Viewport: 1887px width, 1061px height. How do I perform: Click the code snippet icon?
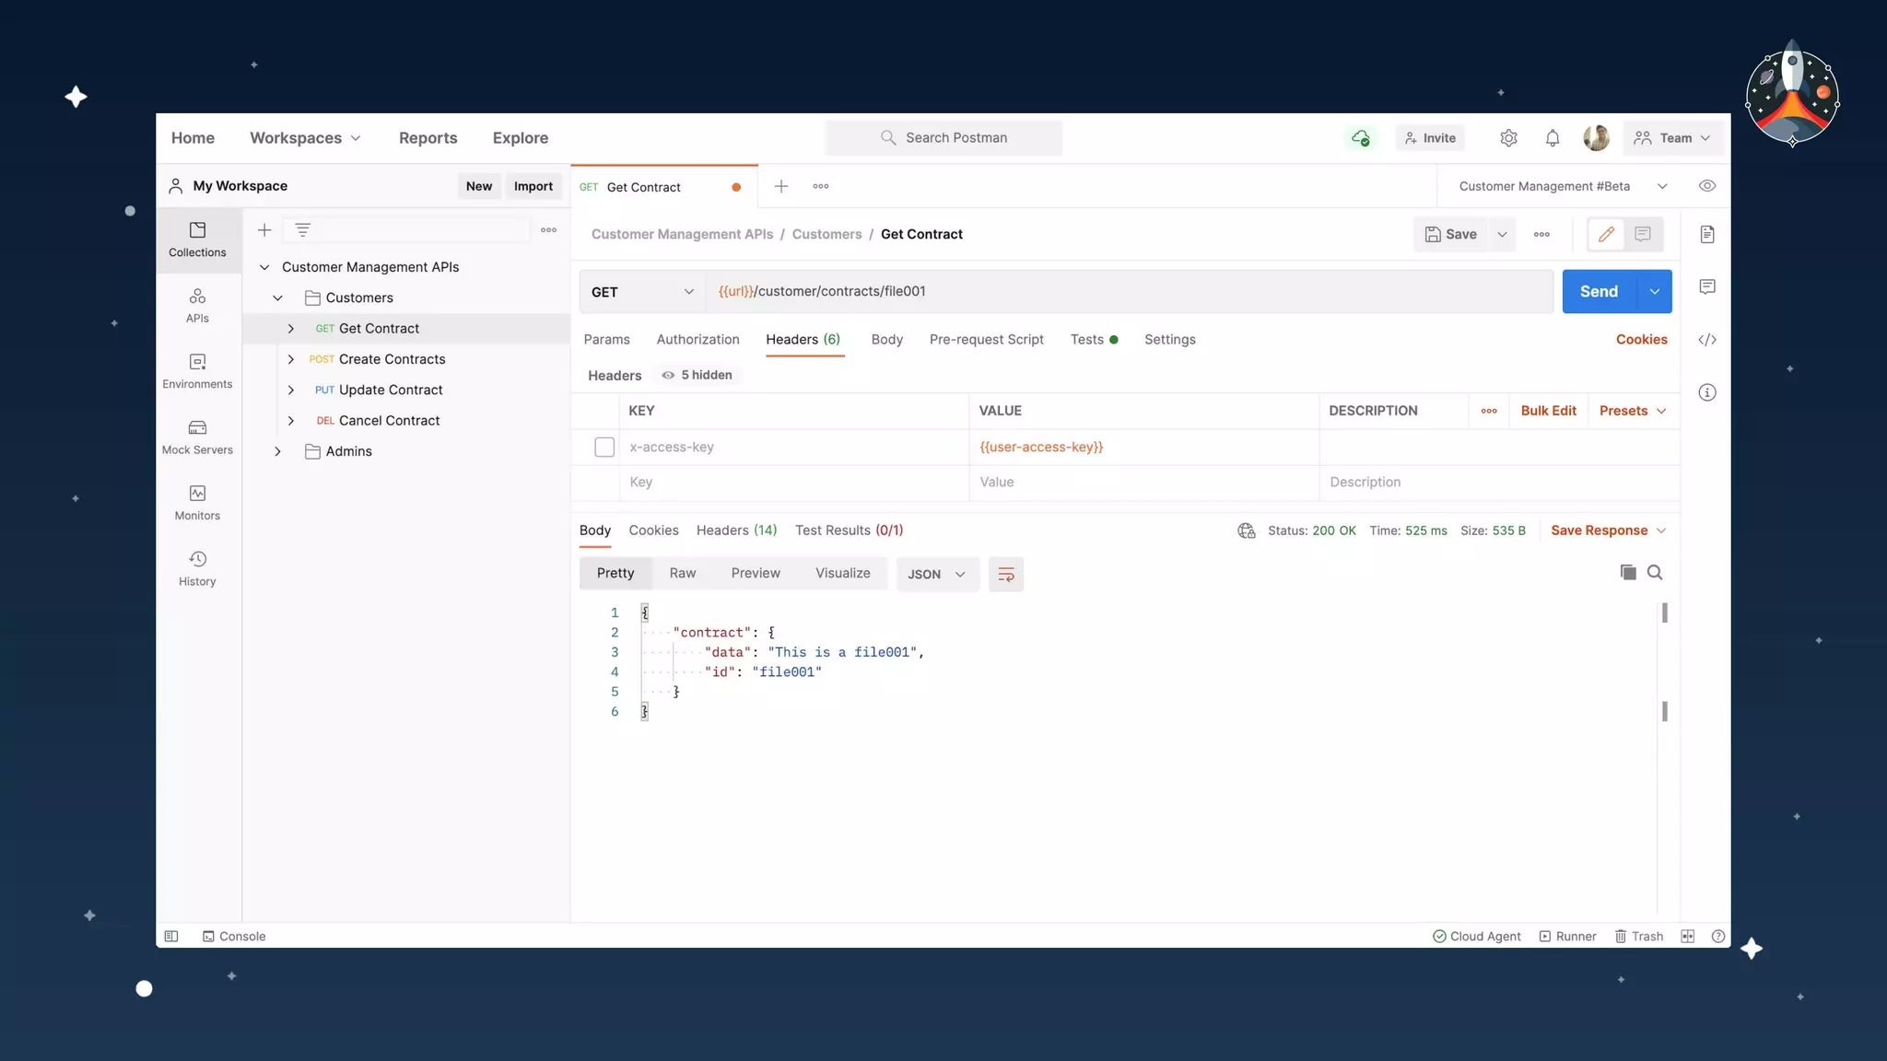[1707, 340]
